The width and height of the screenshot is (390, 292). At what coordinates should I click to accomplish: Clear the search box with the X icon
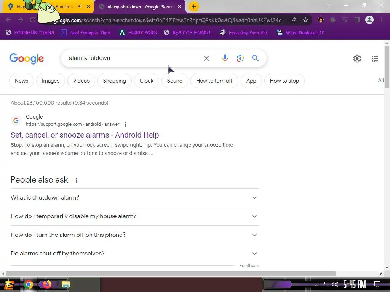point(206,58)
